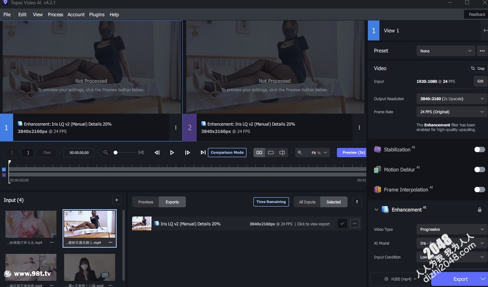Image resolution: width=488 pixels, height=287 pixels.
Task: Open the Process menu
Action: [55, 15]
